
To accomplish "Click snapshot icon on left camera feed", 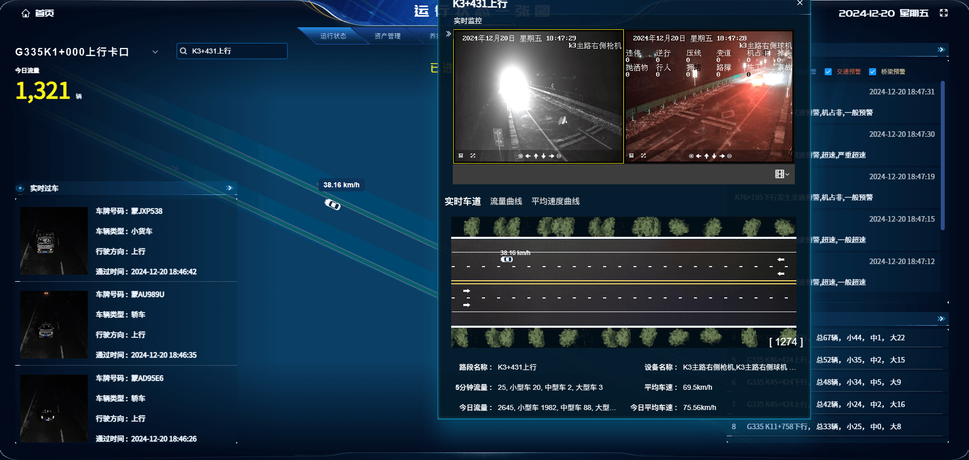I will [x=461, y=156].
